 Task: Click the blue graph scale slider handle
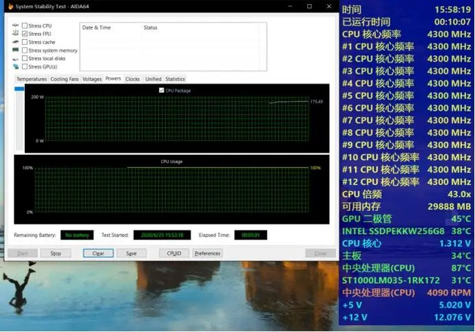click(x=19, y=89)
